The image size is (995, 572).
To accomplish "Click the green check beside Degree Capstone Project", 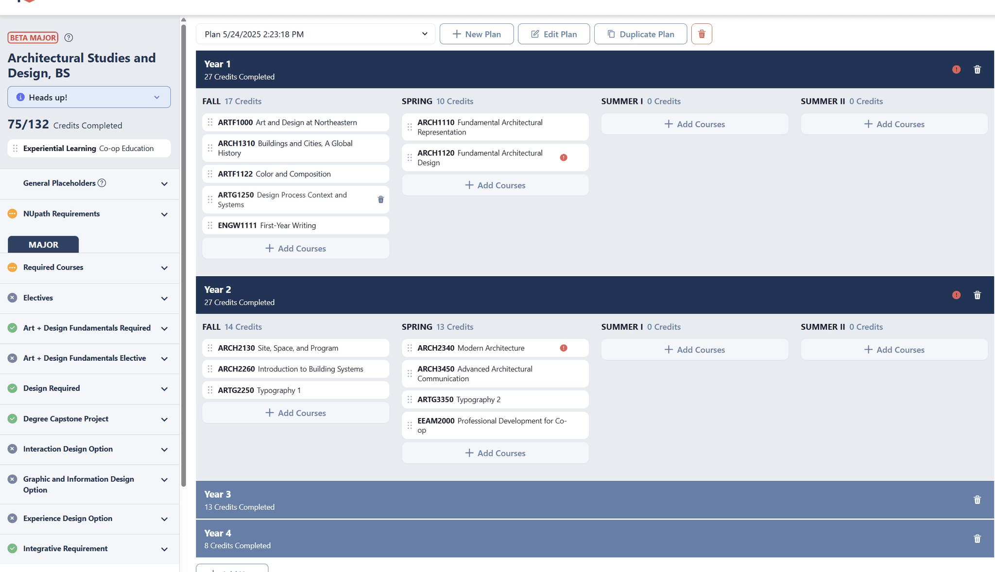I will 13,419.
